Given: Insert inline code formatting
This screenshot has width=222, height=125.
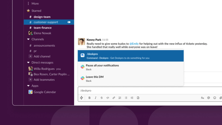Looking at the screenshot, I should [x=108, y=98].
